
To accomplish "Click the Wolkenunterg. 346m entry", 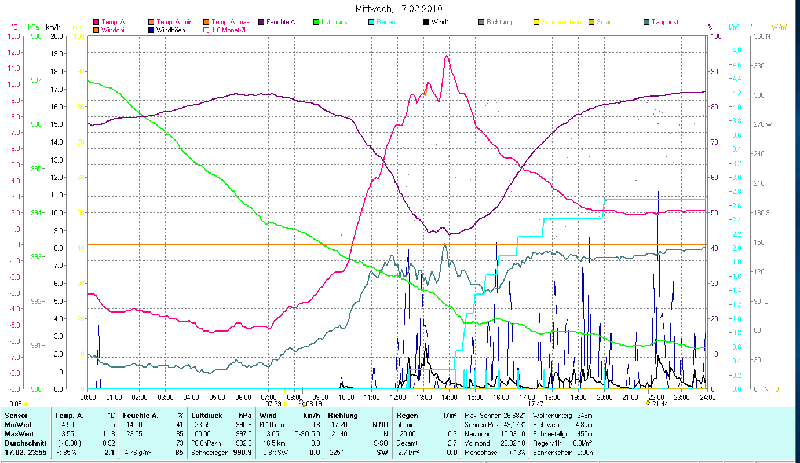I will pyautogui.click(x=562, y=416).
